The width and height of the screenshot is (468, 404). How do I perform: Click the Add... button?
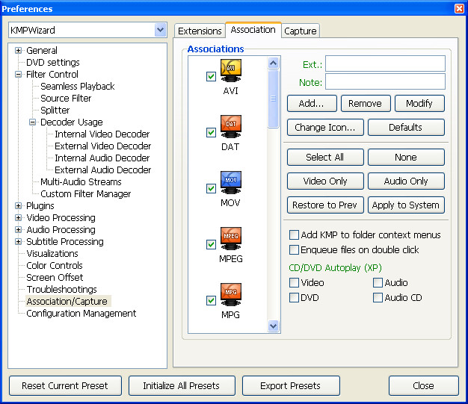312,104
